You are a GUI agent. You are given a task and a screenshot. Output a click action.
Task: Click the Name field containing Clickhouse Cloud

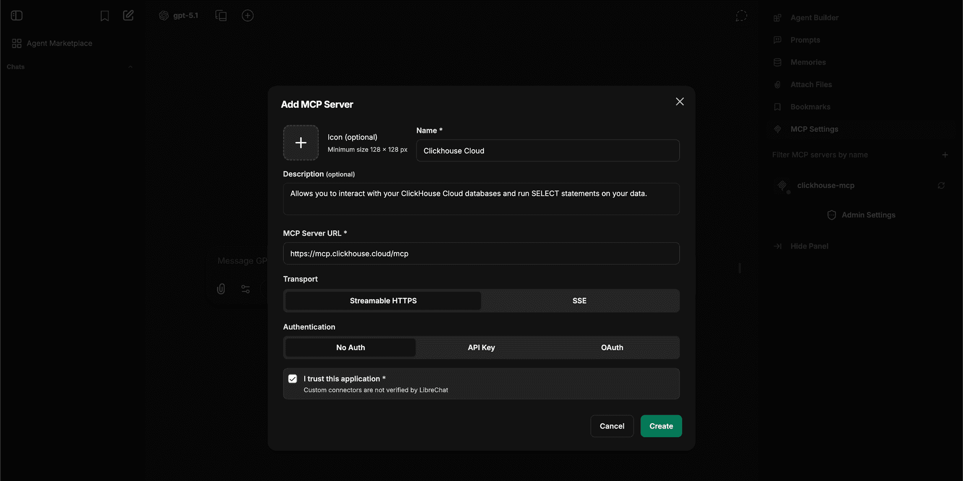pyautogui.click(x=548, y=151)
